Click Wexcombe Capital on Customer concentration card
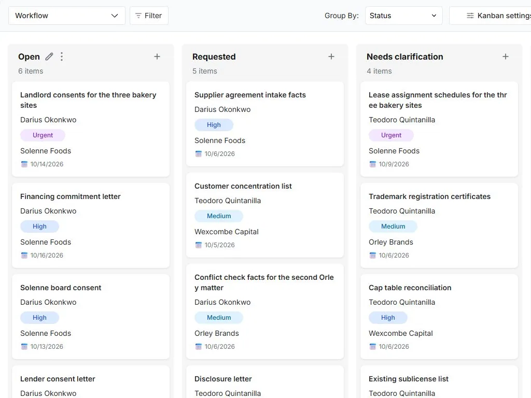Screen dimensions: 531x398 [x=227, y=232]
